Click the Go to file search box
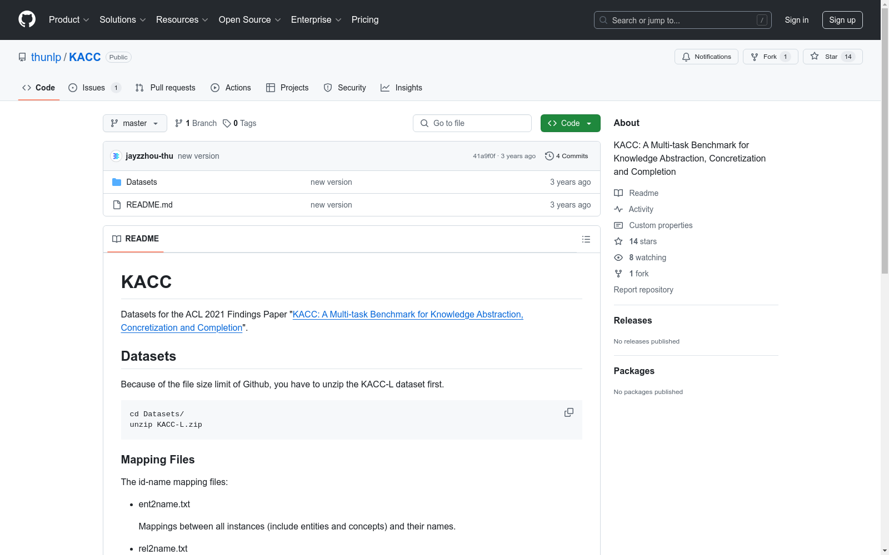Screen dimensions: 889x555 (472, 123)
